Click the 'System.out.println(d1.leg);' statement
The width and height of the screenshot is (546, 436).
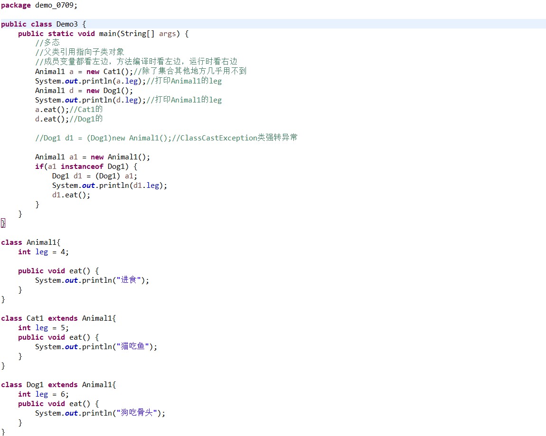(x=110, y=186)
